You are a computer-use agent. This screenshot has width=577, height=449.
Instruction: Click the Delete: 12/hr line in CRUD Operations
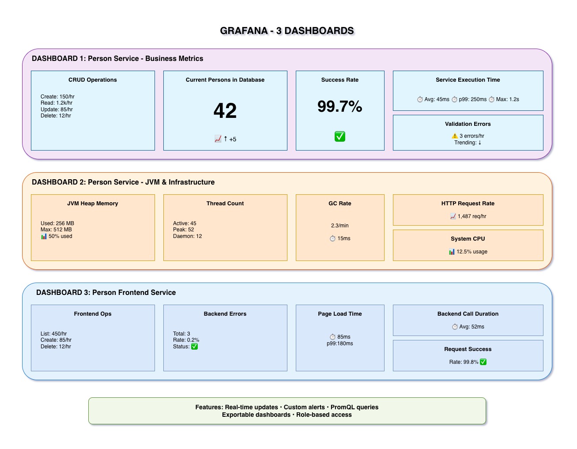pos(56,116)
